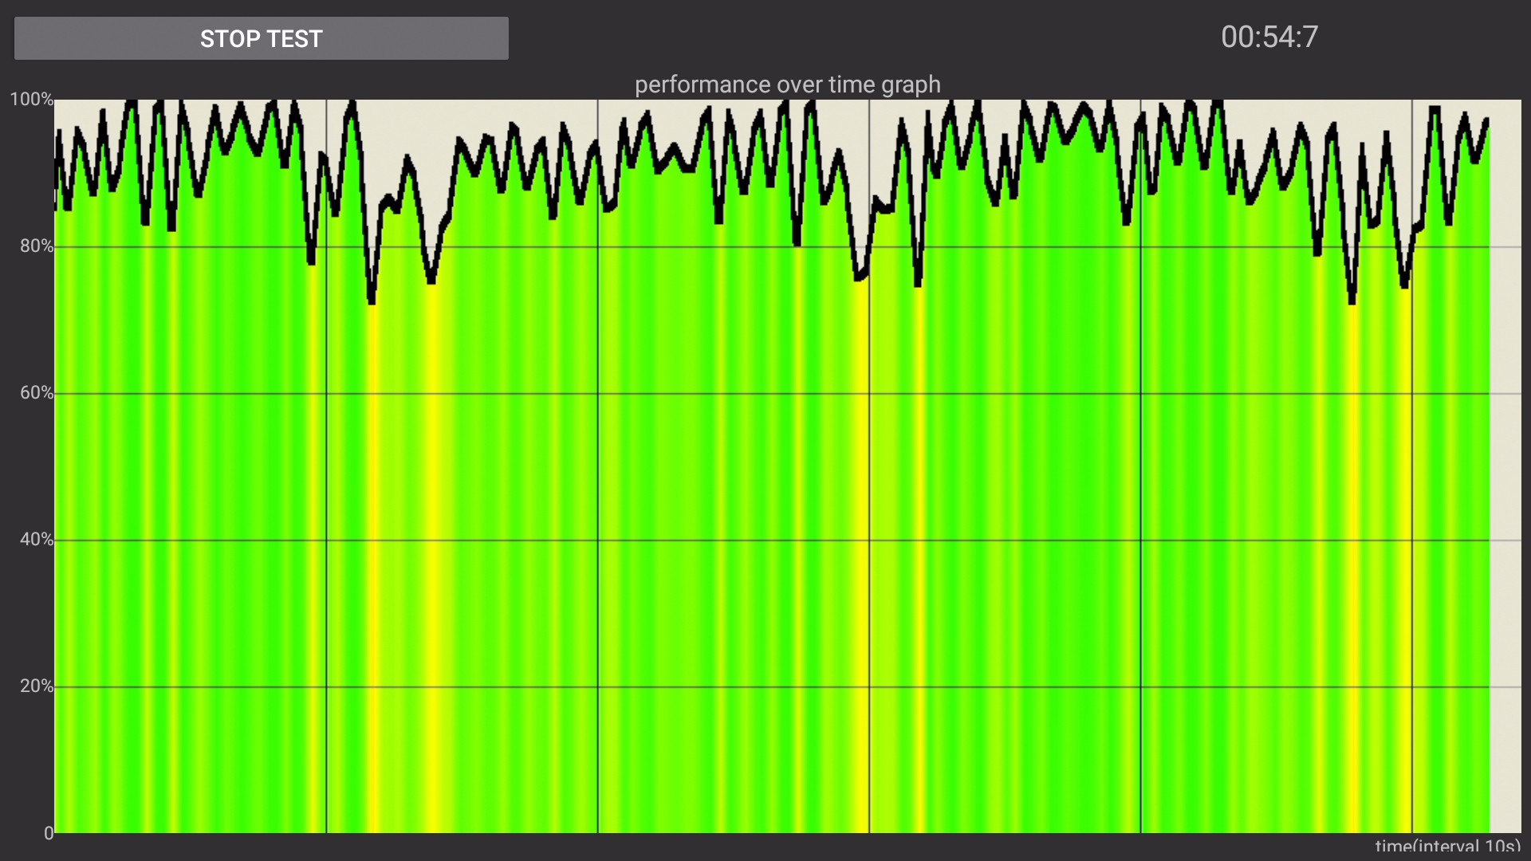Screen dimensions: 1531x861
Task: Click the elapsed timer showing 00:54:7
Action: tap(1269, 37)
